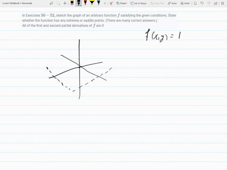Click Ink to Shape button

tap(139, 3)
